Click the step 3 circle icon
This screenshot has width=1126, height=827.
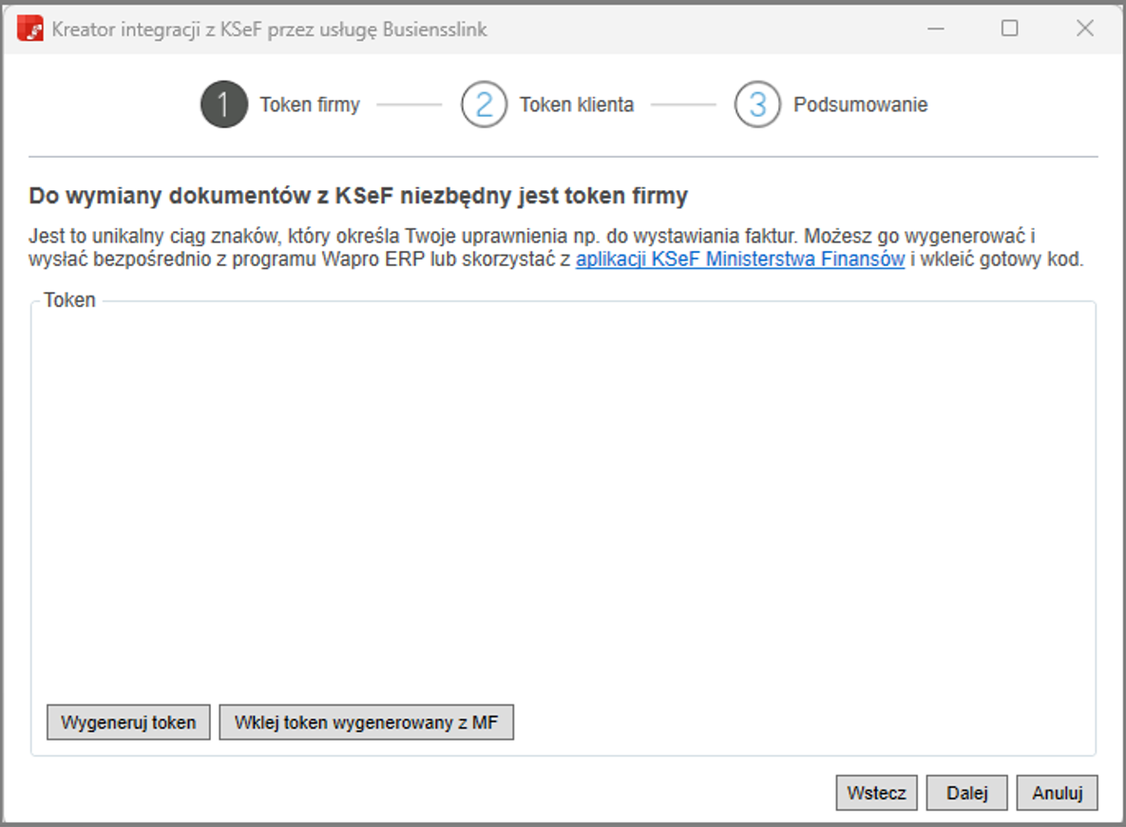point(757,105)
